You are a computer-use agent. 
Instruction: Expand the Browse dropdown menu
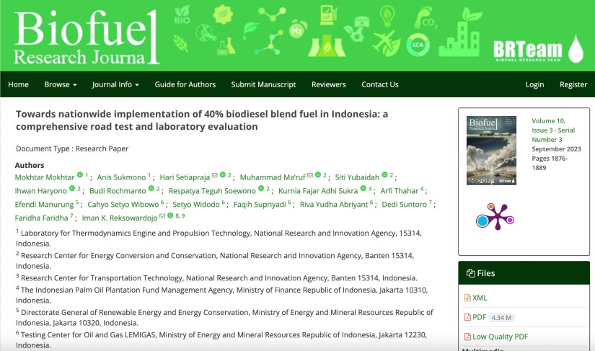pos(61,84)
